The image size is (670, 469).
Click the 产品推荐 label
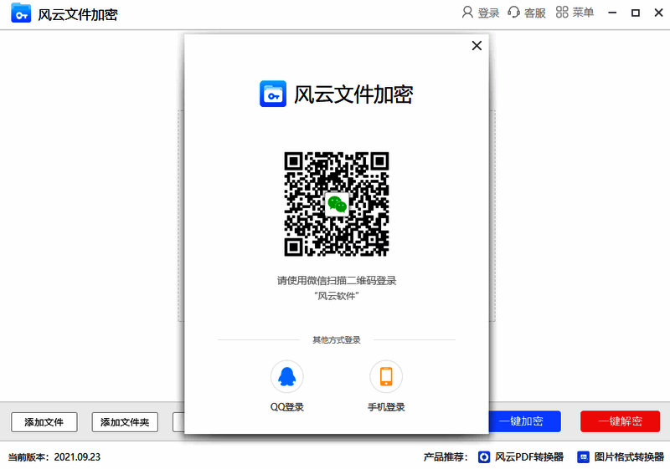[446, 457]
